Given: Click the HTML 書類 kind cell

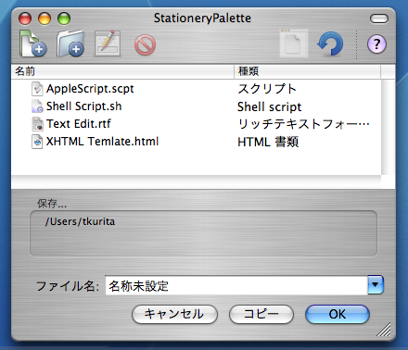Looking at the screenshot, I should click(x=268, y=142).
